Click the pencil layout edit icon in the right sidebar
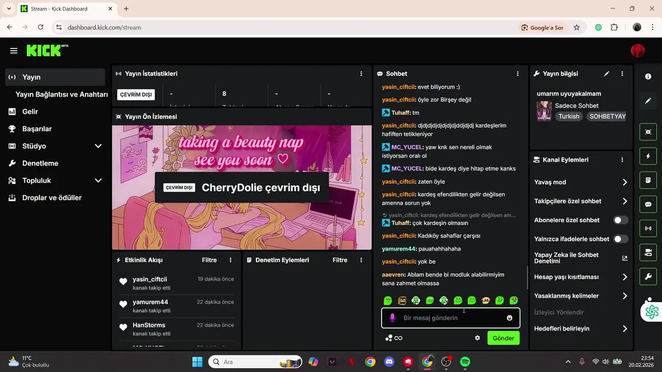 tap(648, 101)
